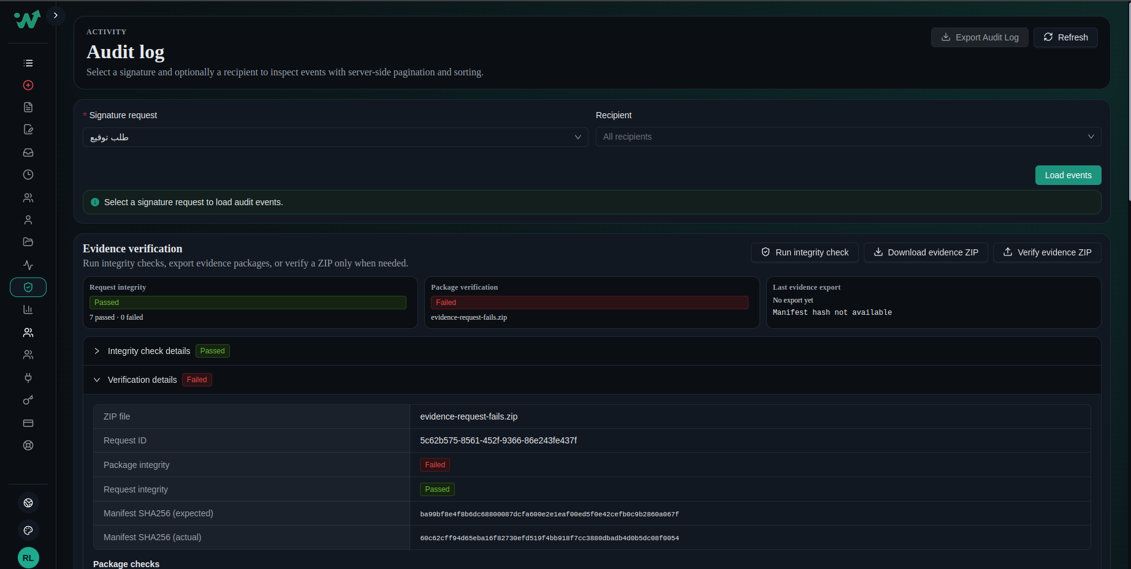Viewport: 1131px width, 569px height.
Task: Expand the sidebar with the arrow toggle
Action: pyautogui.click(x=56, y=15)
